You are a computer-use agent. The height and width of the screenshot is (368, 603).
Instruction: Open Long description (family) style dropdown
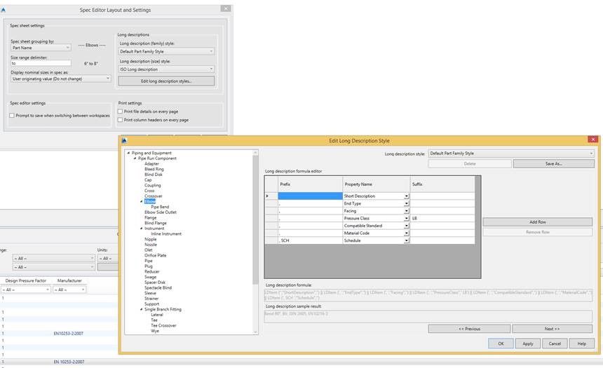[x=166, y=52]
